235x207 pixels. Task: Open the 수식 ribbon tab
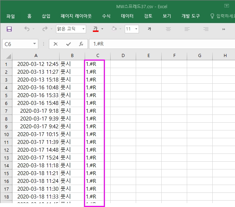[106, 16]
